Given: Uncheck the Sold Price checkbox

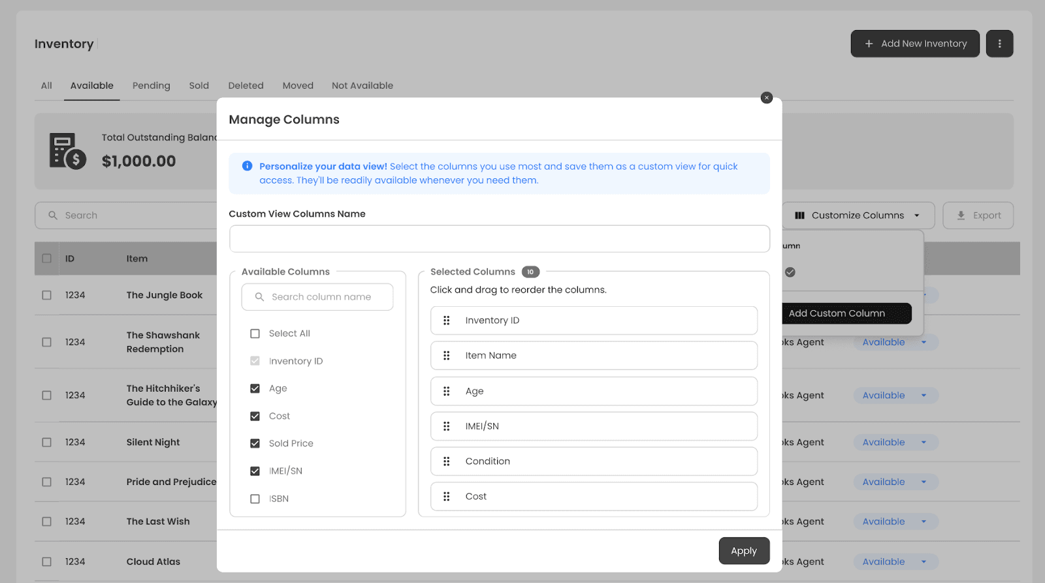Looking at the screenshot, I should (255, 443).
